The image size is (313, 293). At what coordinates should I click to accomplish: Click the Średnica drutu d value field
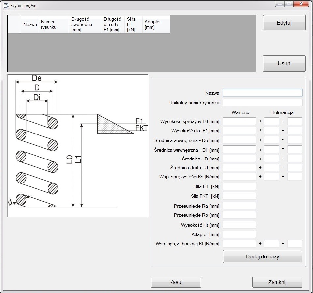[x=239, y=168]
